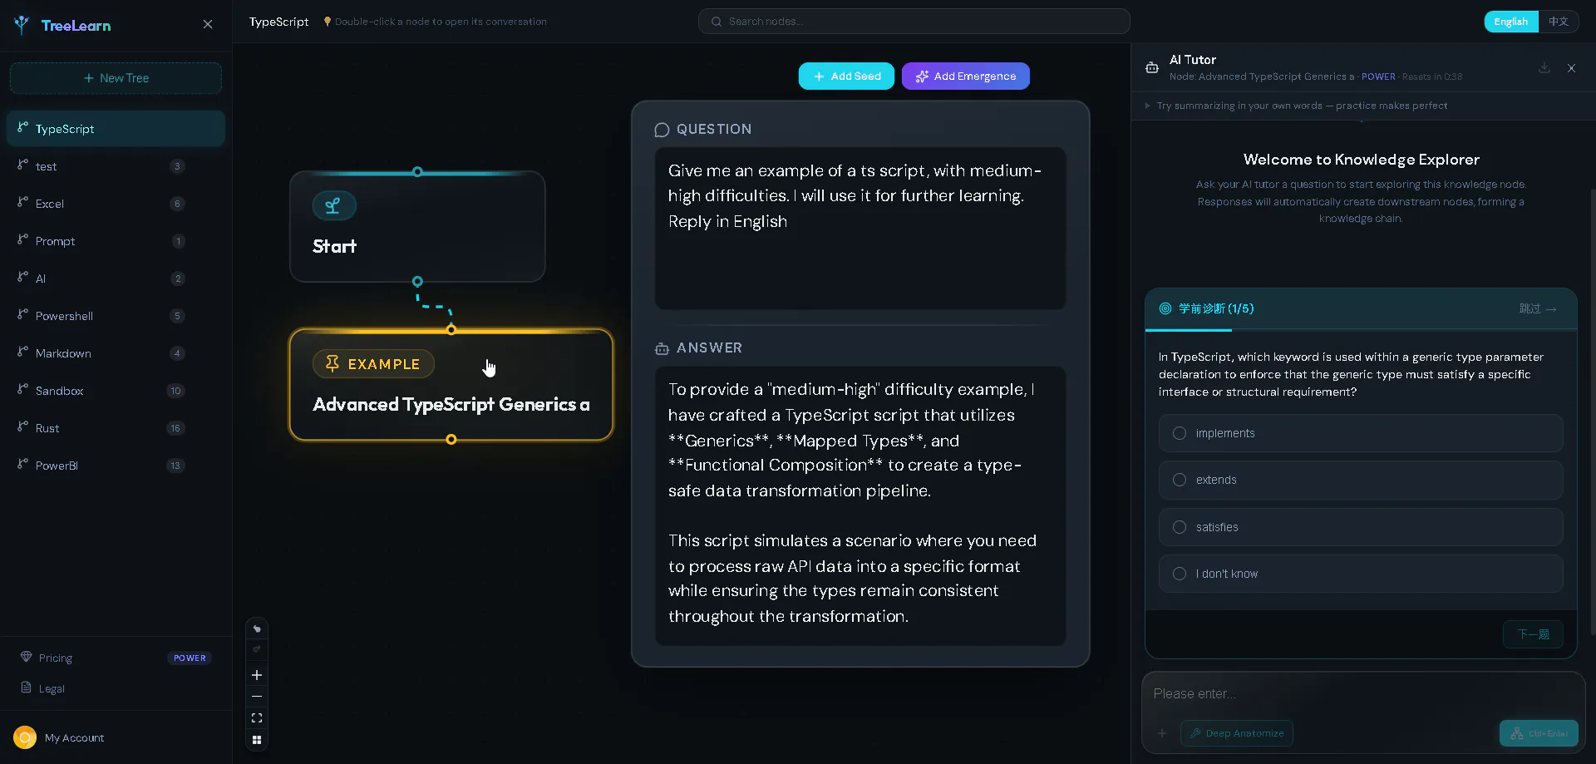Expand the summarizing tip disclosure arrow
Screen dimensions: 1596x764
[1148, 106]
